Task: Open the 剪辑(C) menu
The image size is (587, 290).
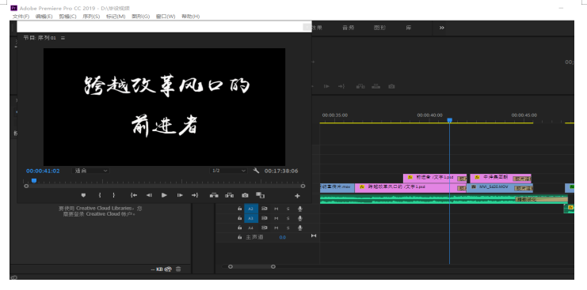Action: [68, 17]
